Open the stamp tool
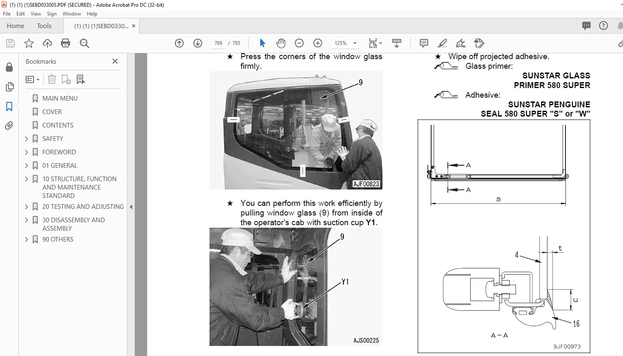The height and width of the screenshot is (356, 623). (479, 43)
